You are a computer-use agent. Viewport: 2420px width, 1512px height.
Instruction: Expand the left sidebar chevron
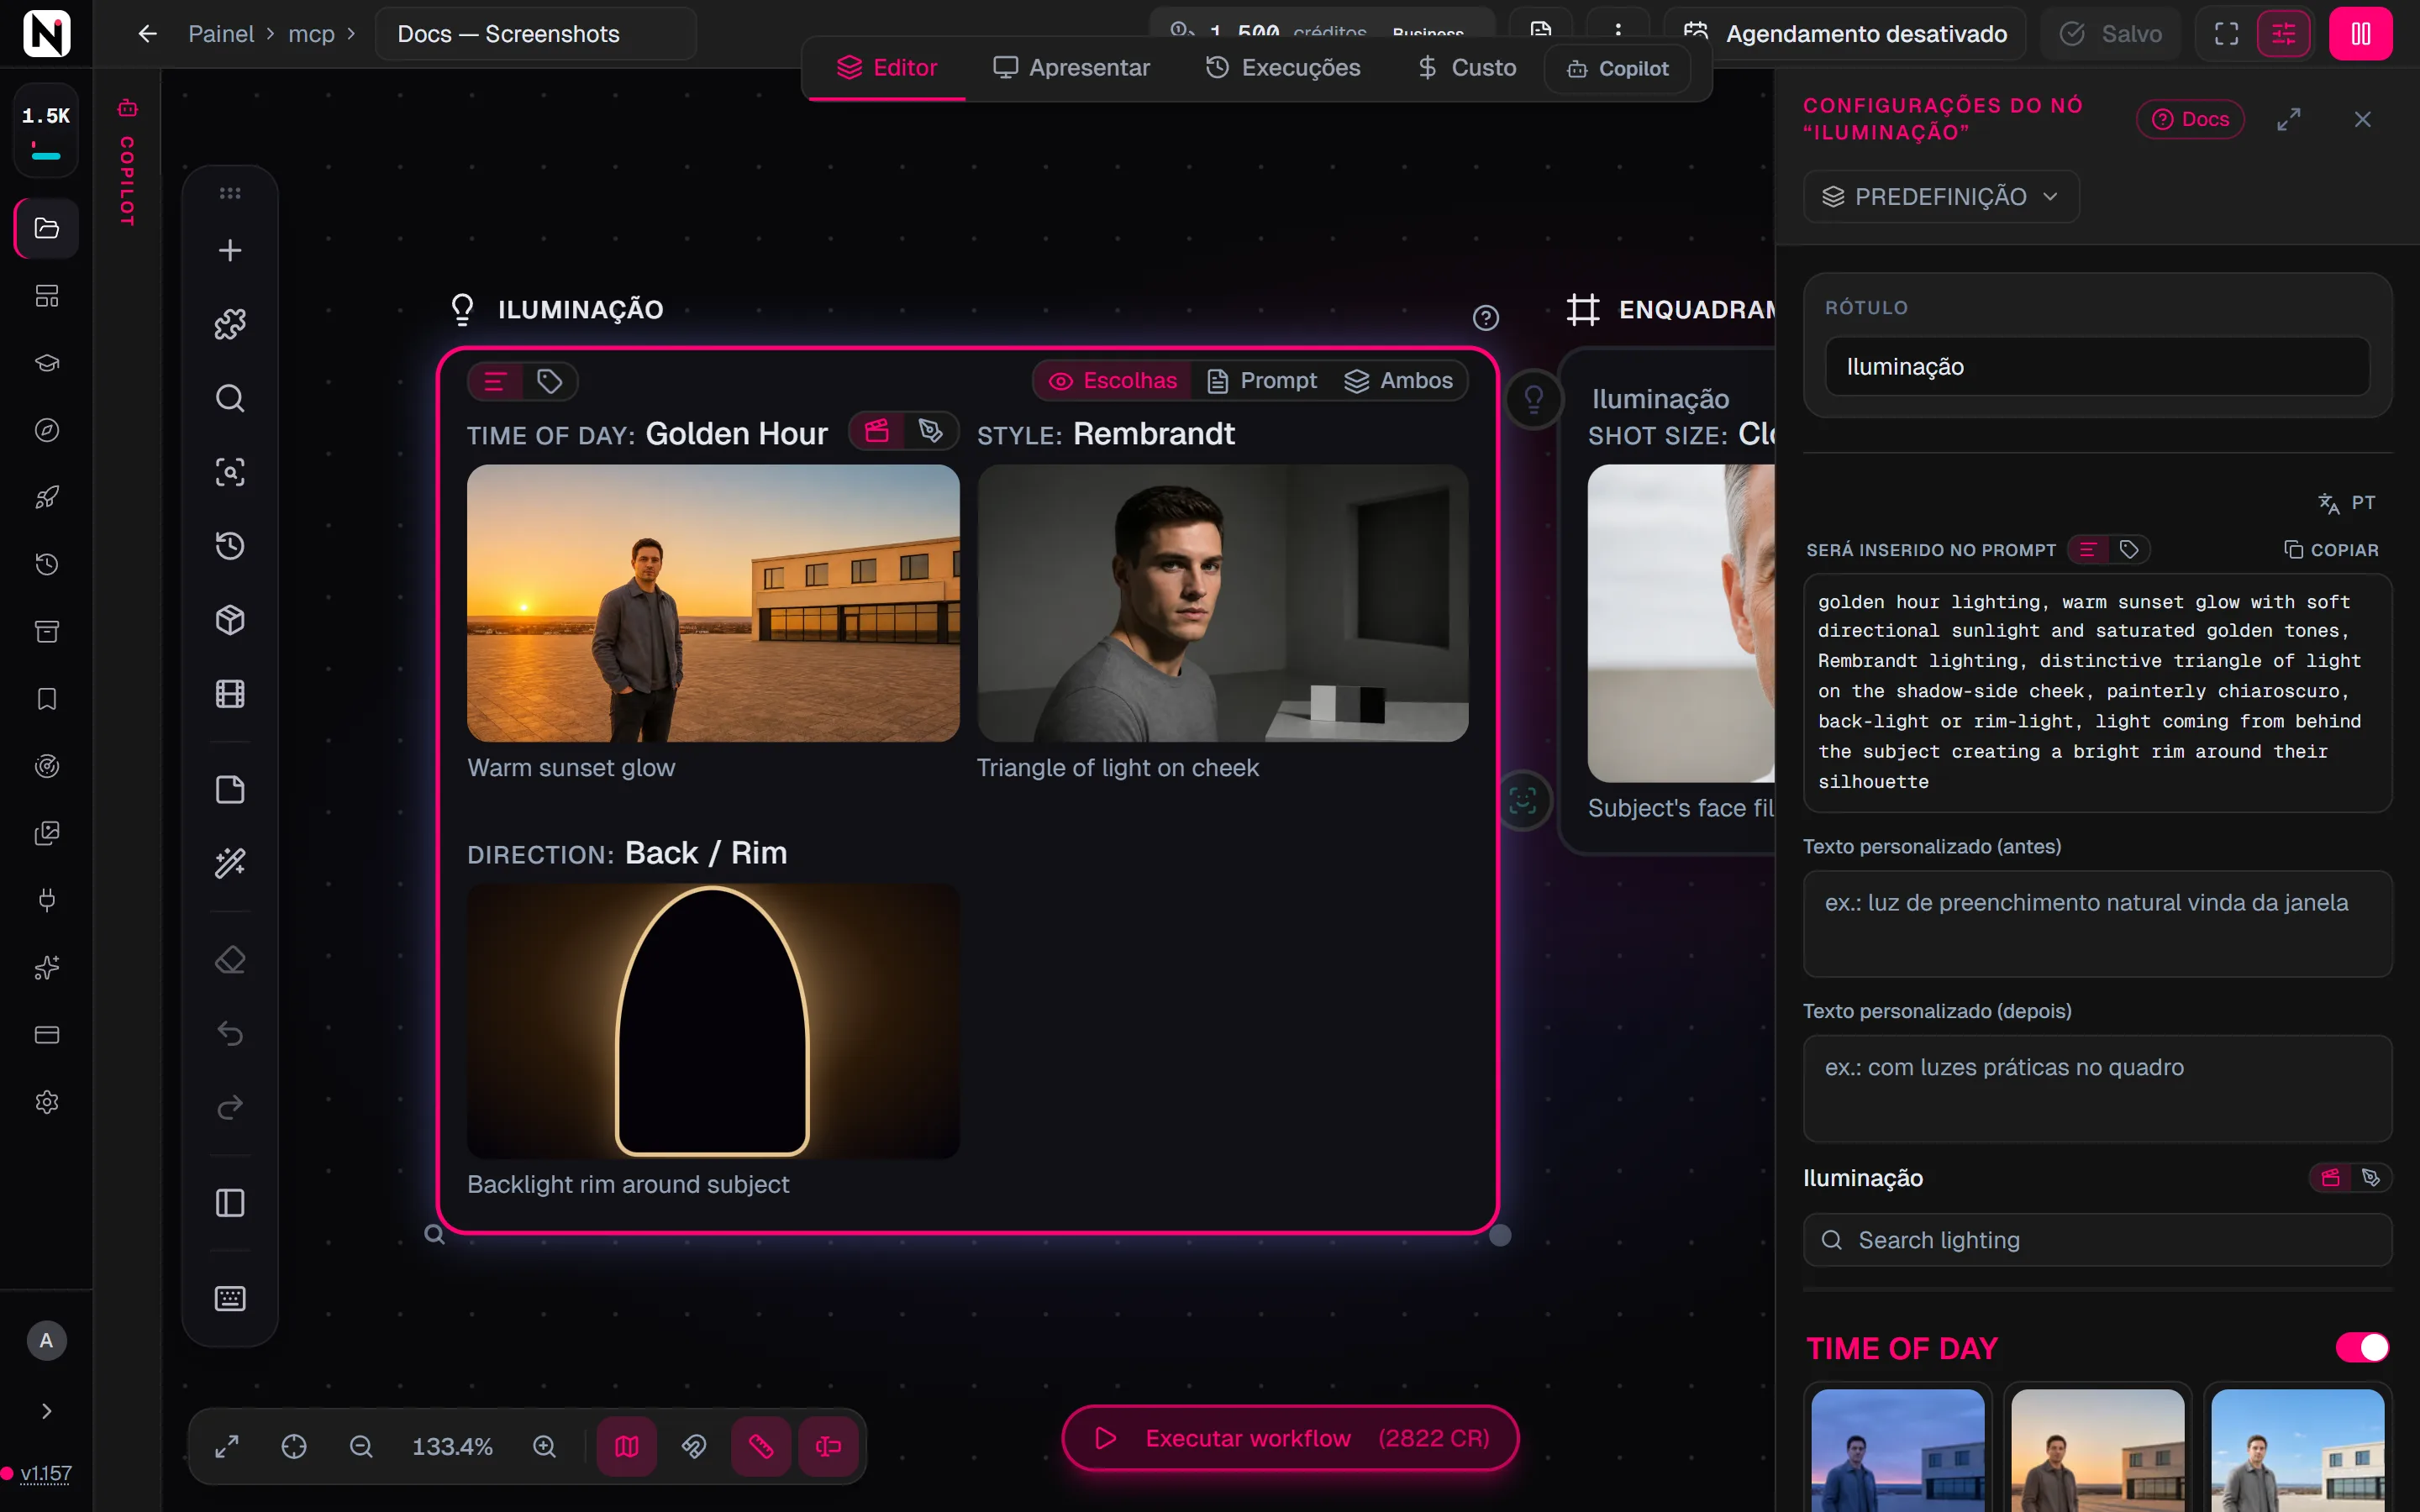[x=47, y=1411]
